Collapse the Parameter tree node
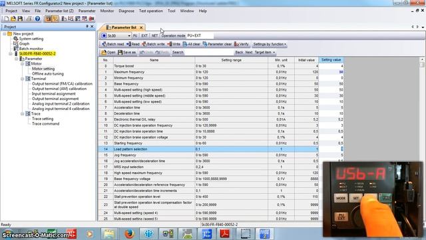Viewport: 426px width, 240px height. [16, 59]
